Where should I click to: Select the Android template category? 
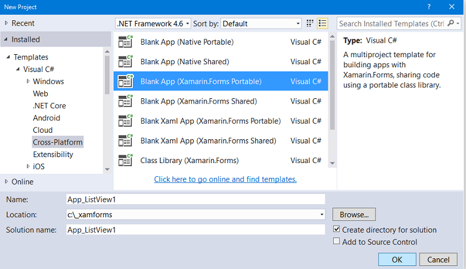(x=46, y=118)
